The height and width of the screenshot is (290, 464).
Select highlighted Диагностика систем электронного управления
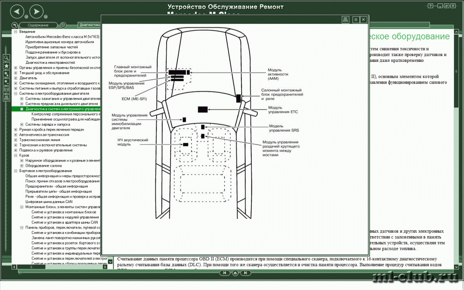[63, 109]
